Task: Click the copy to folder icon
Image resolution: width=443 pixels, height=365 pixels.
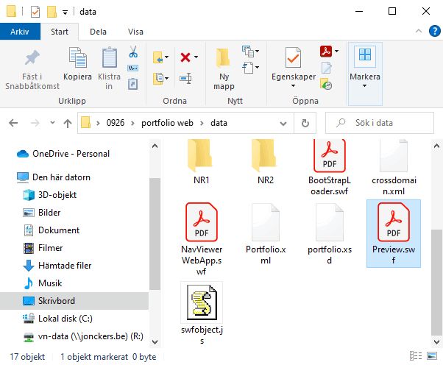Action: pos(158,78)
